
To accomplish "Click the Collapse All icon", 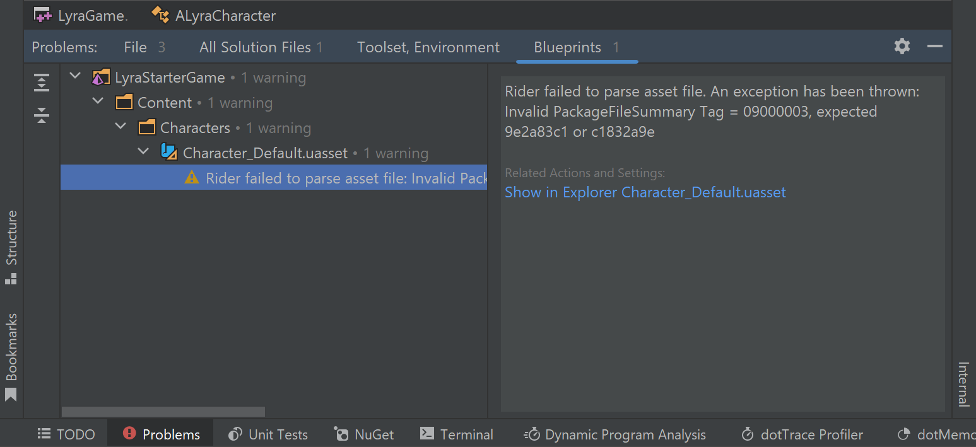I will 42,115.
